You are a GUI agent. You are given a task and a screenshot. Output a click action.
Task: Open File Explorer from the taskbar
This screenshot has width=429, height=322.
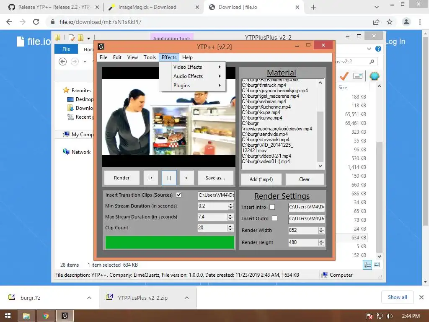(26, 316)
